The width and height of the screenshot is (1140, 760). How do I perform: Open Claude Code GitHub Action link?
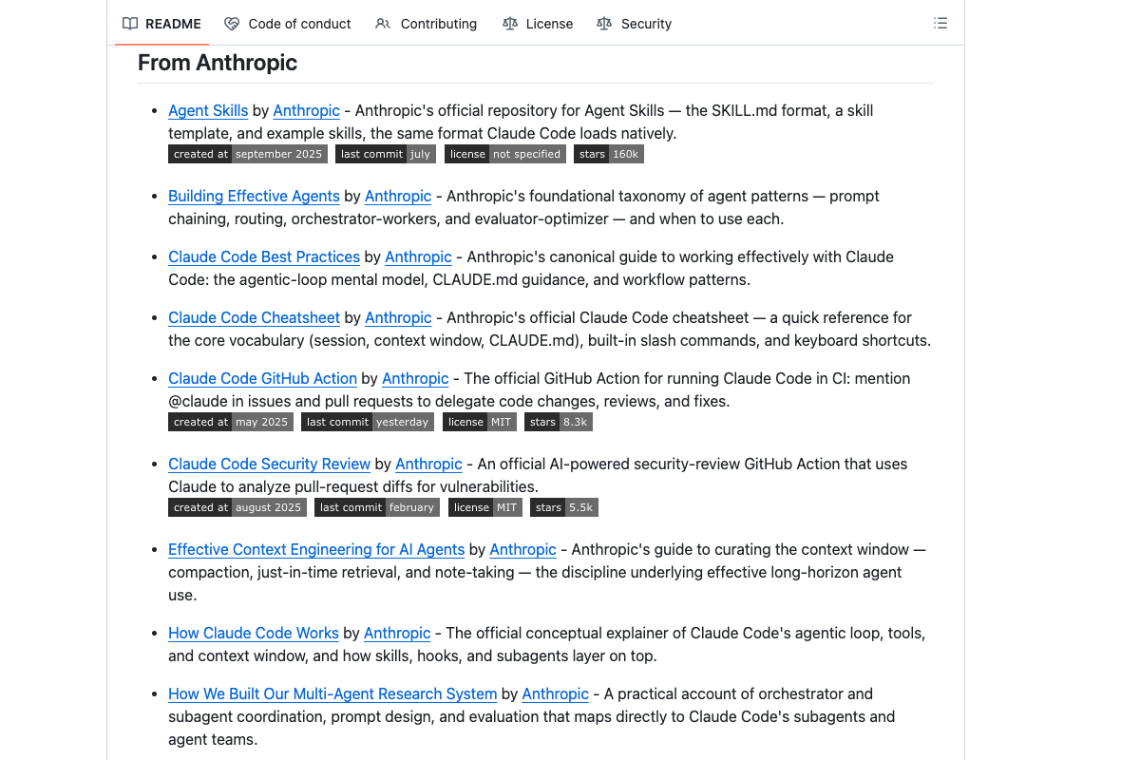pyautogui.click(x=262, y=378)
